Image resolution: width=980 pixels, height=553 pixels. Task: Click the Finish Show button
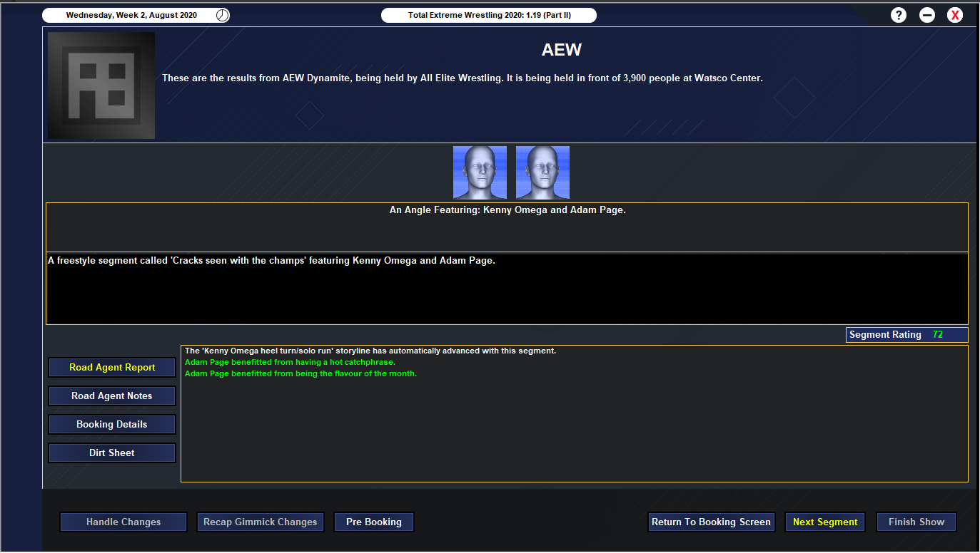pos(916,522)
